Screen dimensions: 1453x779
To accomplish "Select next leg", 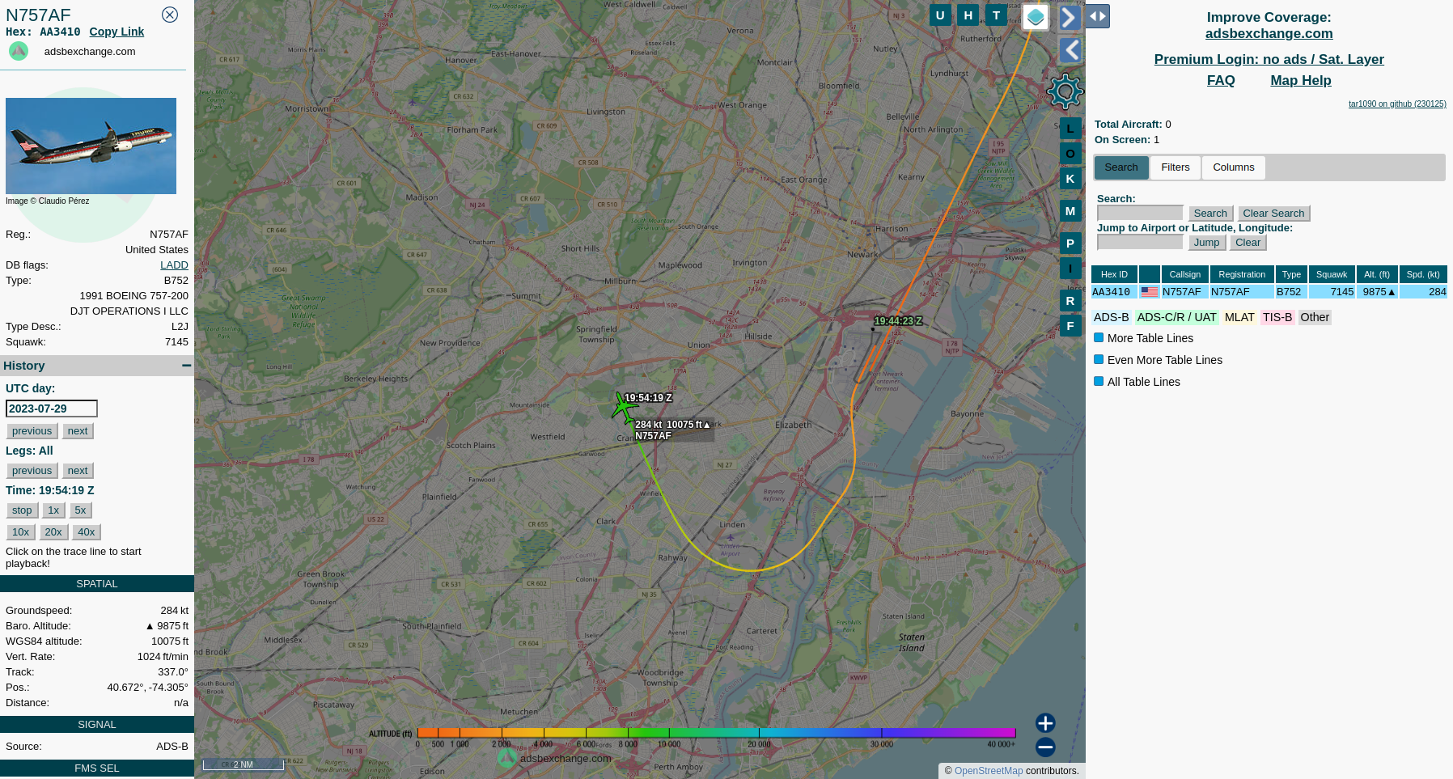I will tap(78, 471).
